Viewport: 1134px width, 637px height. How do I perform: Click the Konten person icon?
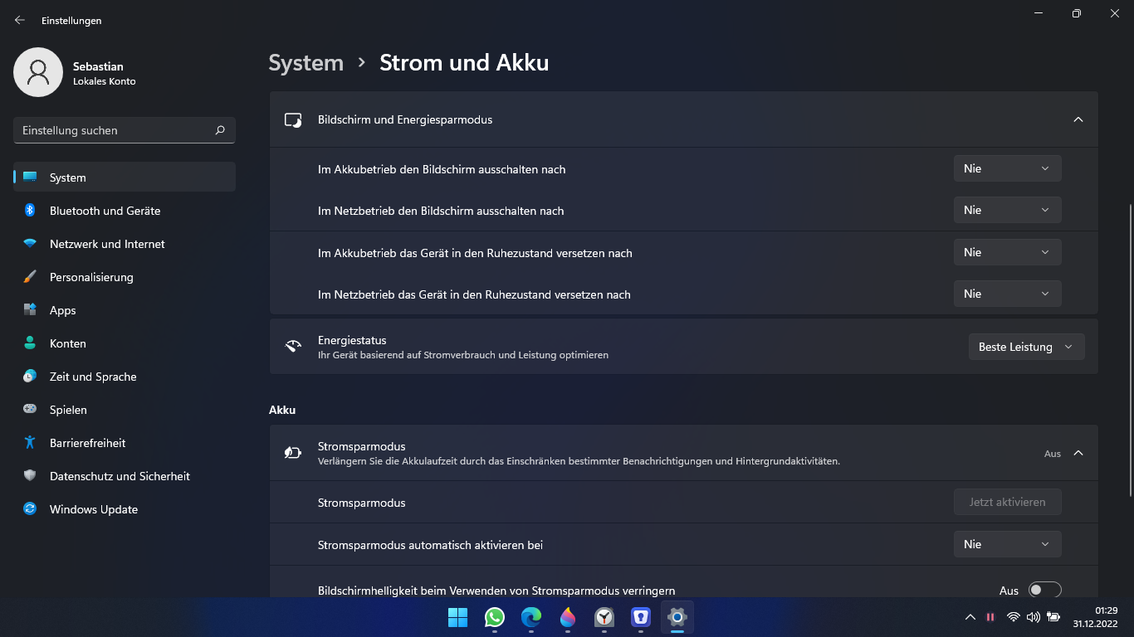pos(30,343)
